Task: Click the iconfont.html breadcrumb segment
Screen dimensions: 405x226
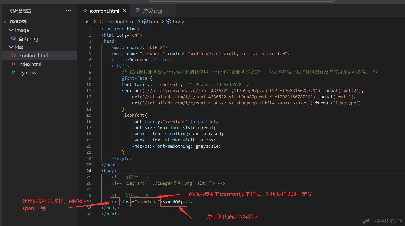Action: pyautogui.click(x=121, y=22)
